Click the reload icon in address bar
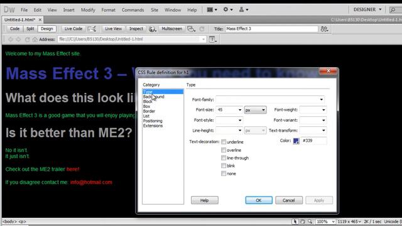The width and height of the screenshot is (402, 226). [27, 39]
